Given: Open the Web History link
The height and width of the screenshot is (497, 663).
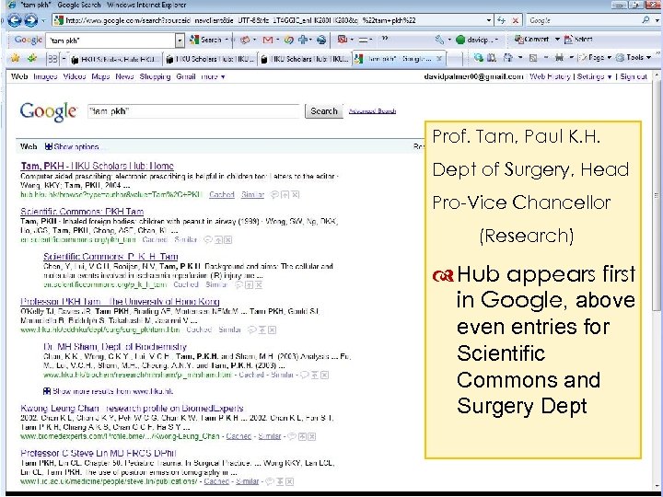Looking at the screenshot, I should (x=550, y=76).
